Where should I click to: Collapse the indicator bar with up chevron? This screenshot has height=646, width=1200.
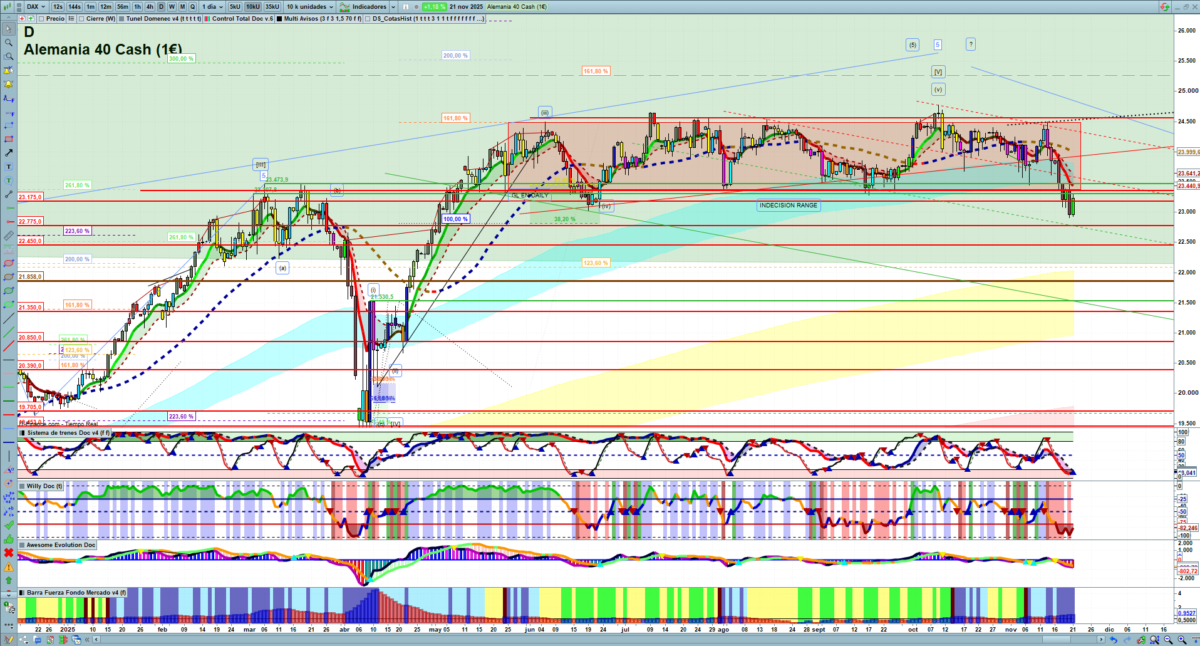tap(9, 19)
